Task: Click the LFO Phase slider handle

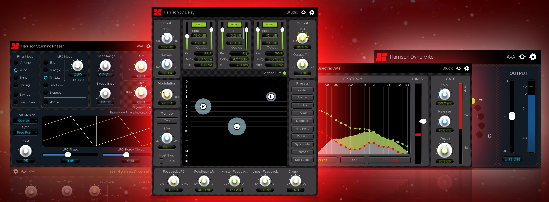Action: [x=68, y=155]
